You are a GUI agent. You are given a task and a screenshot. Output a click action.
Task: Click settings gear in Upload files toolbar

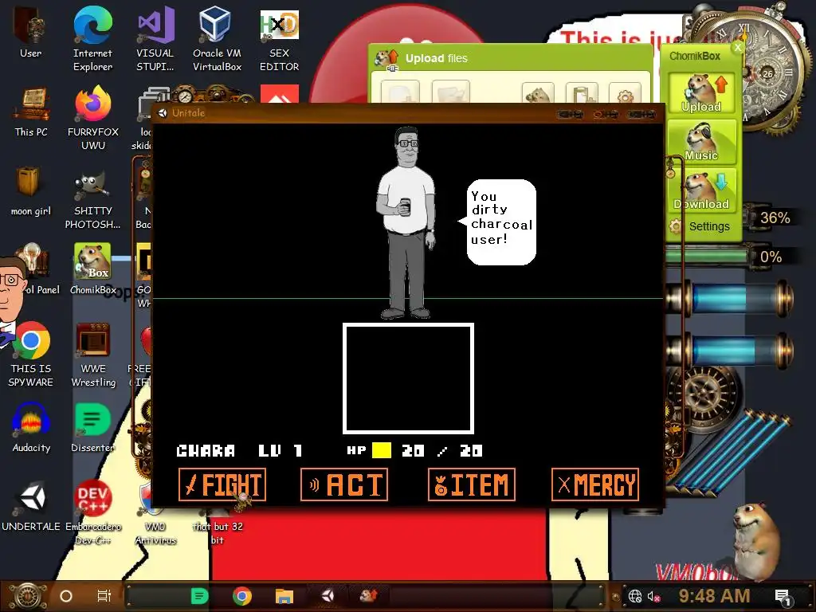tap(625, 96)
